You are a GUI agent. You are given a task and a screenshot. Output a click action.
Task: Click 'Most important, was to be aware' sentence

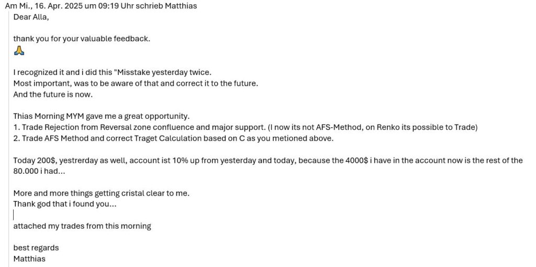(x=136, y=83)
